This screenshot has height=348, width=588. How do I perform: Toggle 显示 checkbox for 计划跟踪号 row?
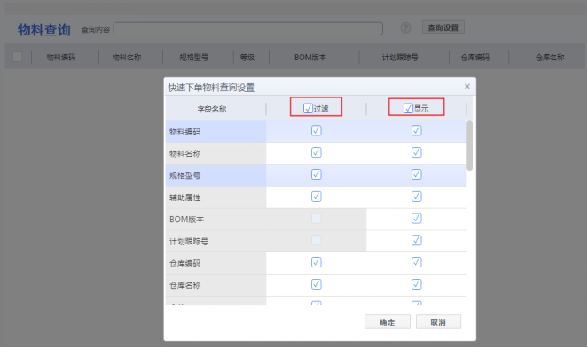pos(416,240)
